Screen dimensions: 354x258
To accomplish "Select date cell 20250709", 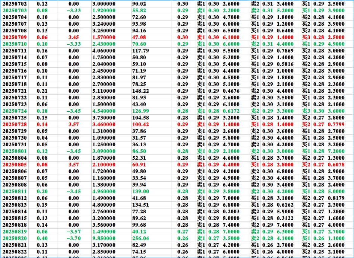I will (15, 38).
